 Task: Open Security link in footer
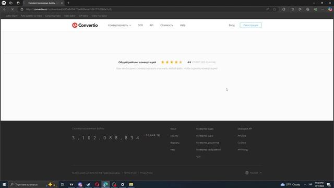click(x=174, y=136)
